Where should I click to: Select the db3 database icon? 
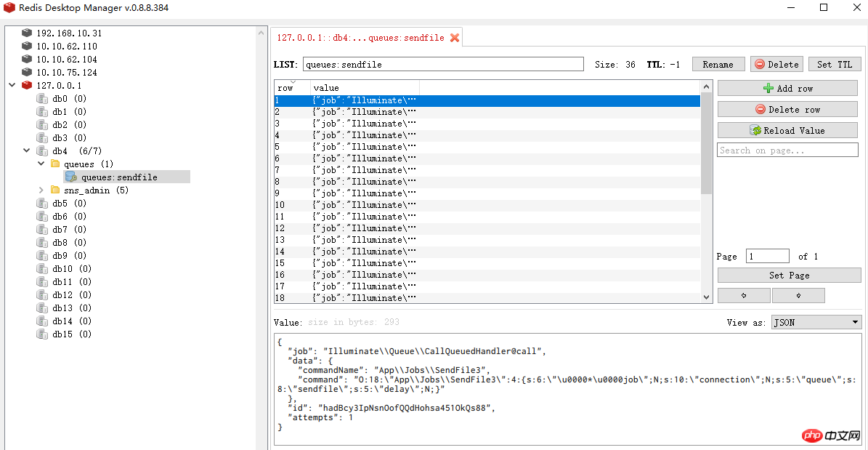click(42, 137)
